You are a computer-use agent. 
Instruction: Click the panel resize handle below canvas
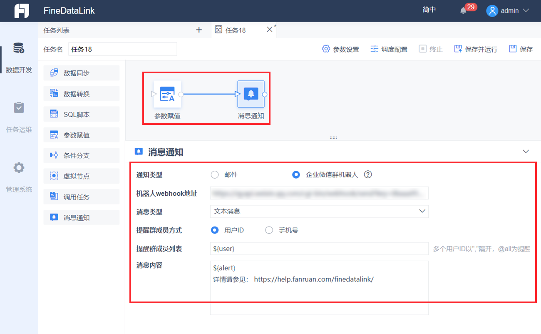[x=333, y=137]
